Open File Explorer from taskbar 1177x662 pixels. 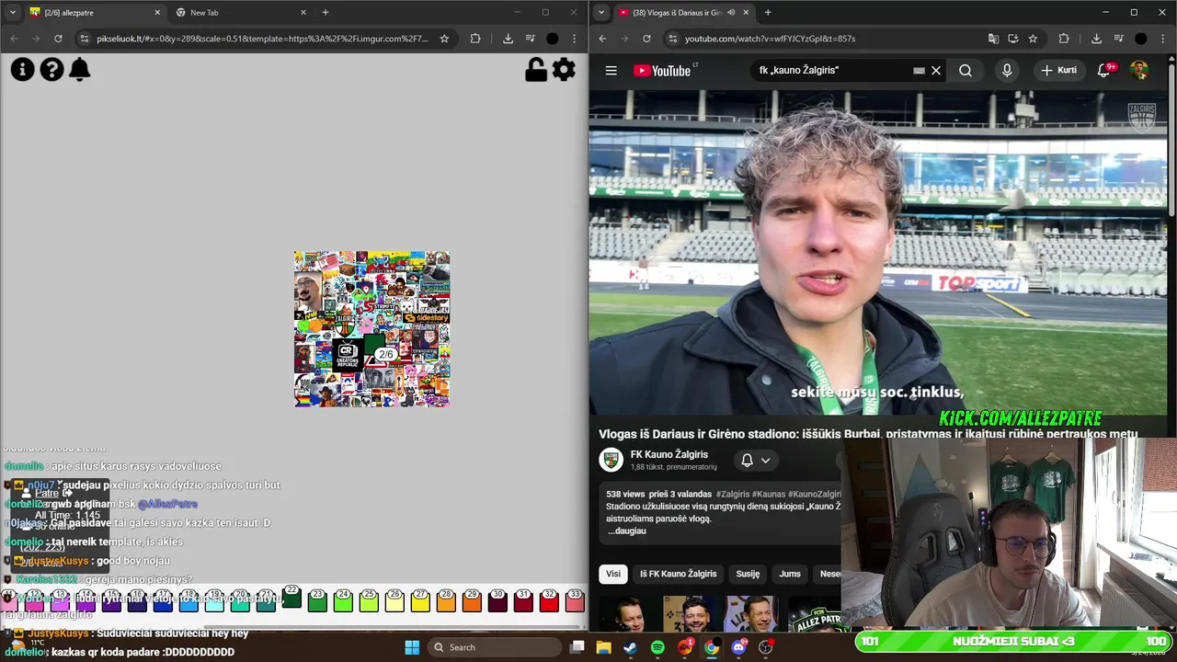pos(604,647)
